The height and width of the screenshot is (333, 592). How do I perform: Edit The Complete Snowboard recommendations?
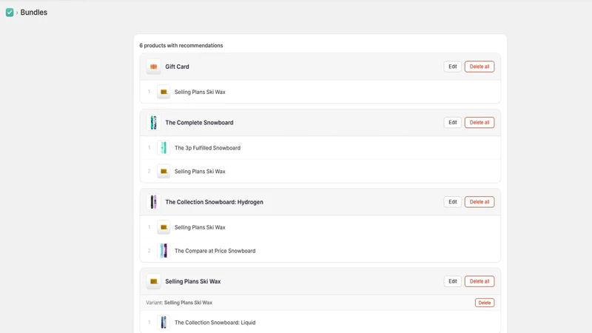tap(452, 122)
